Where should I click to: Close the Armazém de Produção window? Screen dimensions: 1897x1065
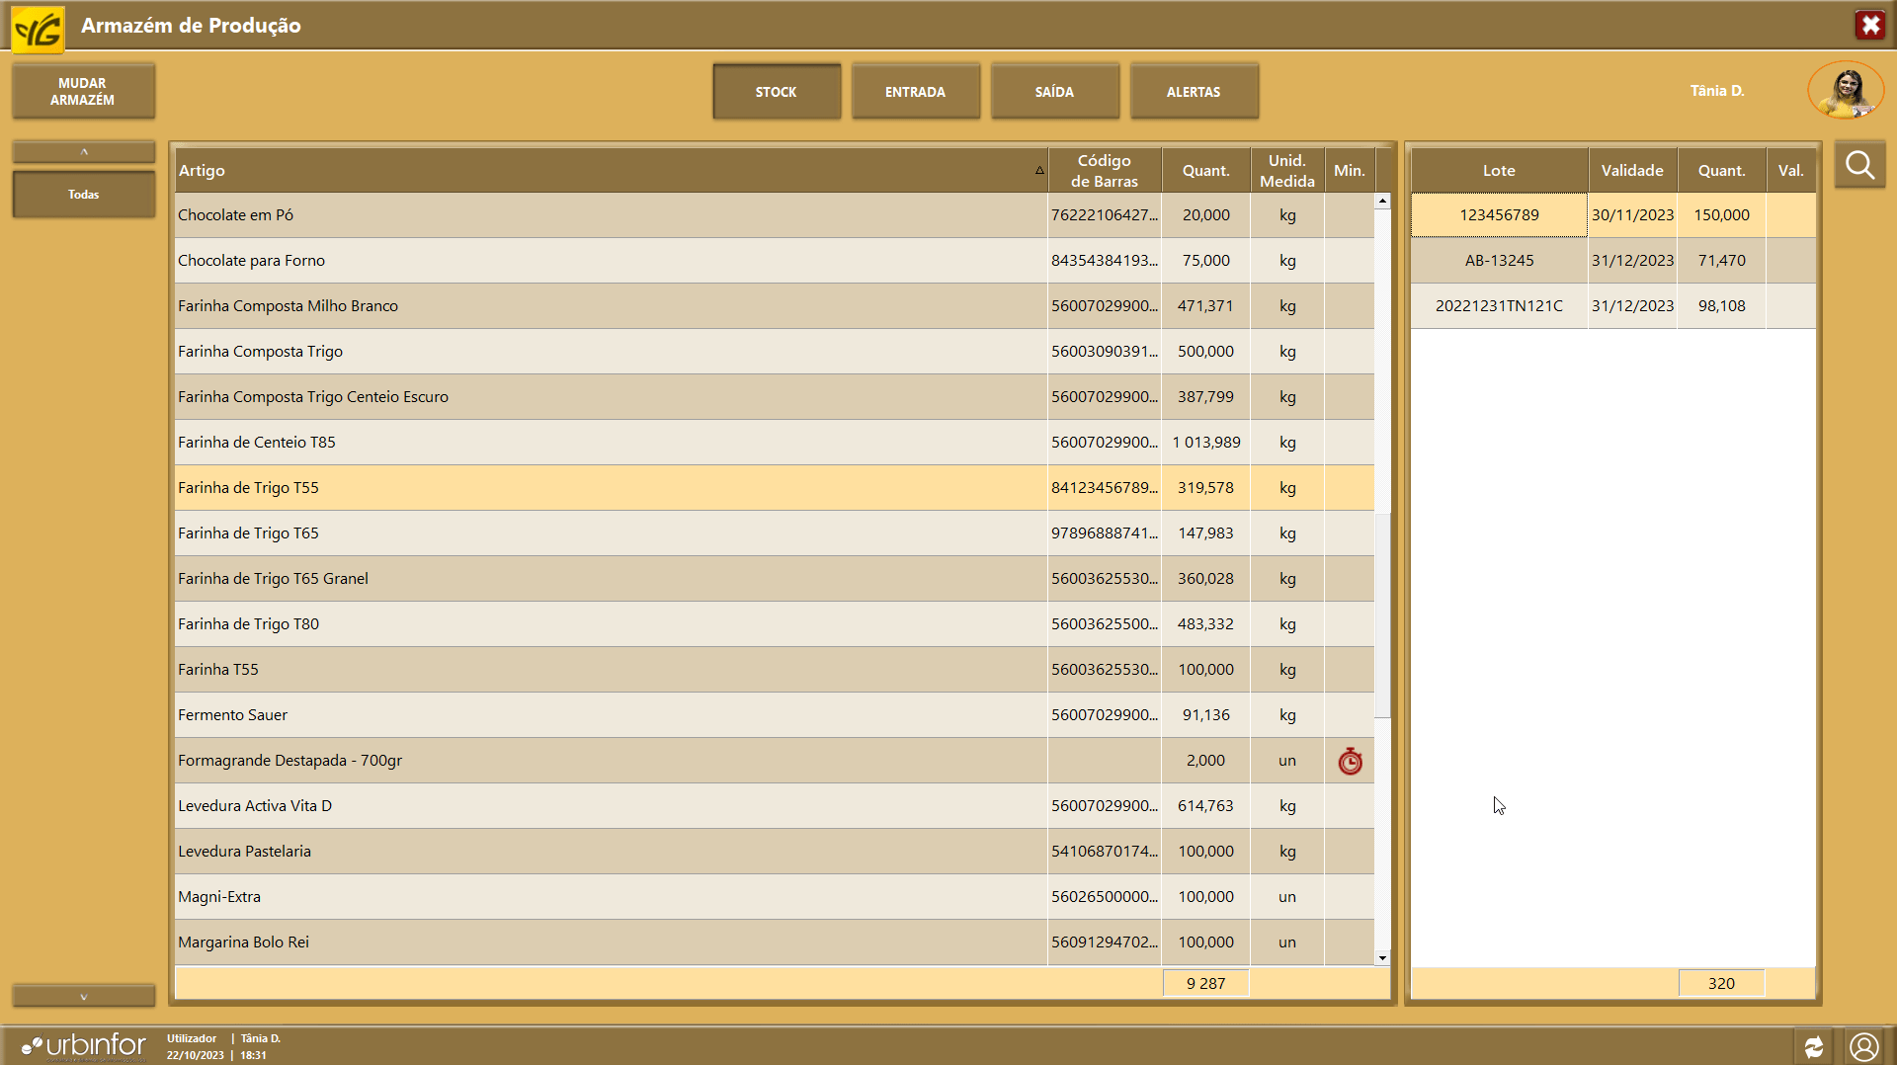point(1869,25)
